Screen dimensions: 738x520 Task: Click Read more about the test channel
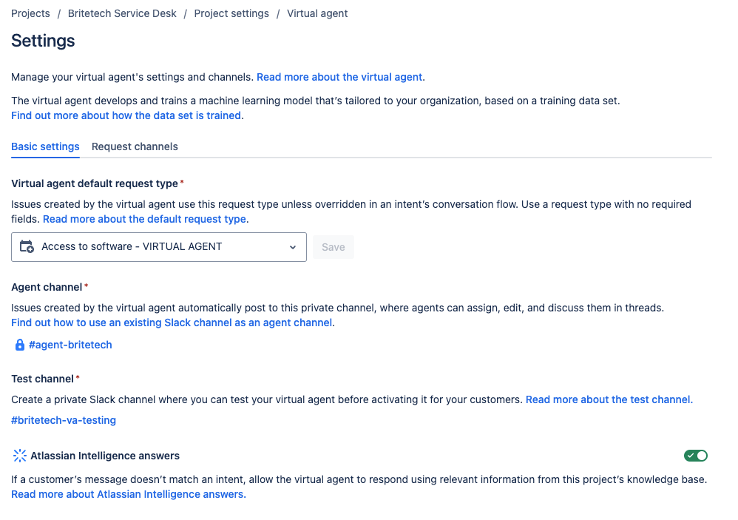click(609, 399)
